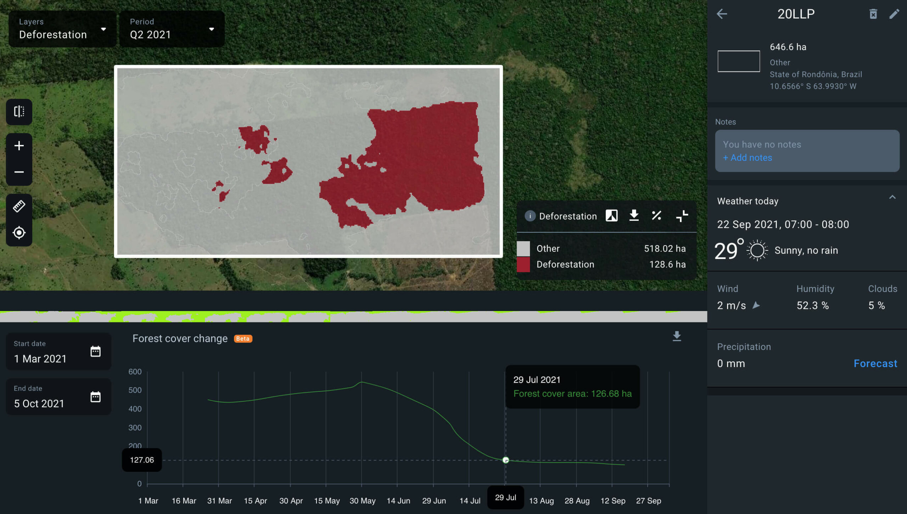907x514 pixels.
Task: Click the share/export deforestation icon
Action: 633,216
